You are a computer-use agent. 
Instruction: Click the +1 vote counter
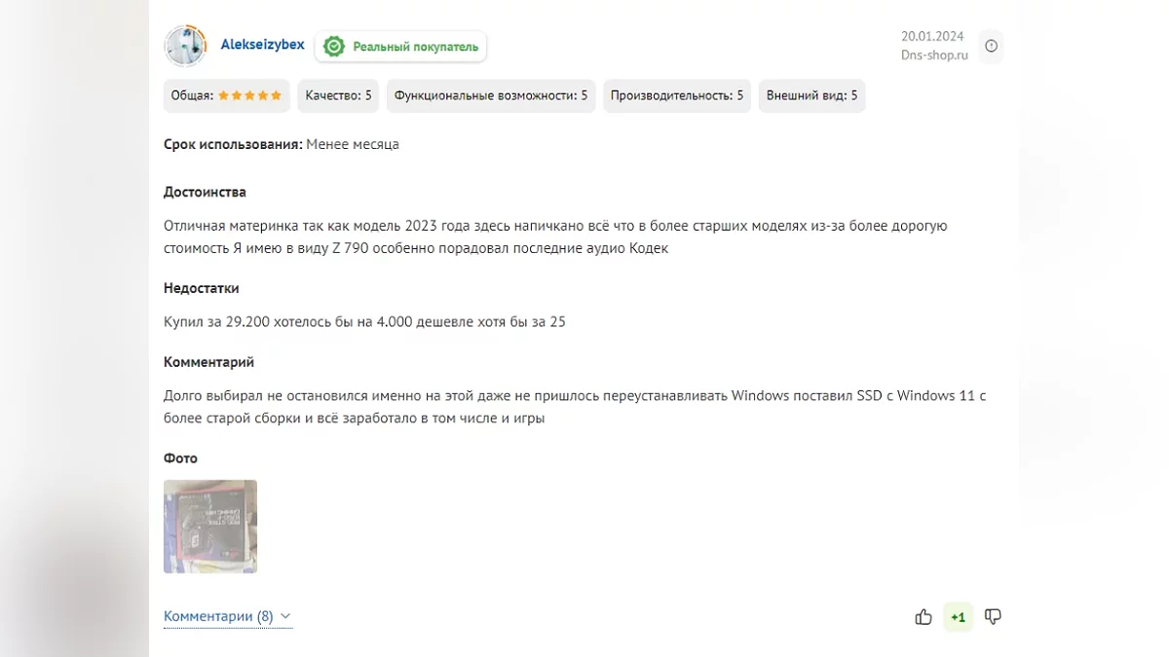pyautogui.click(x=958, y=617)
